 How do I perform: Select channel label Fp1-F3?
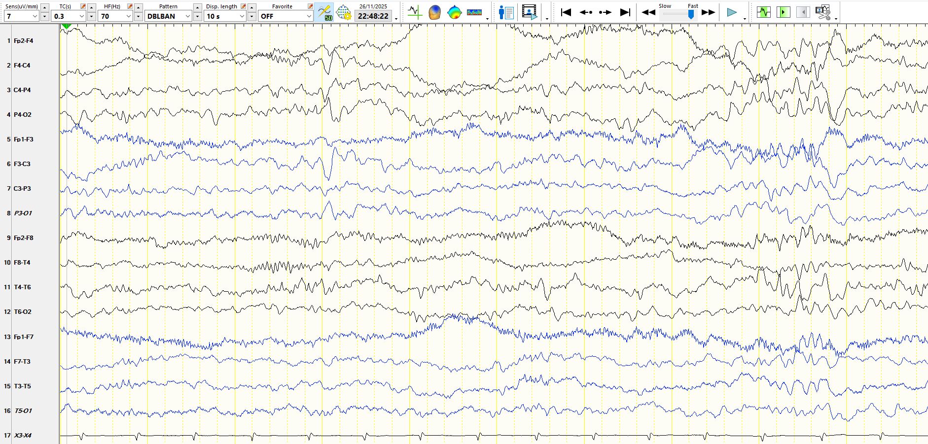(24, 139)
